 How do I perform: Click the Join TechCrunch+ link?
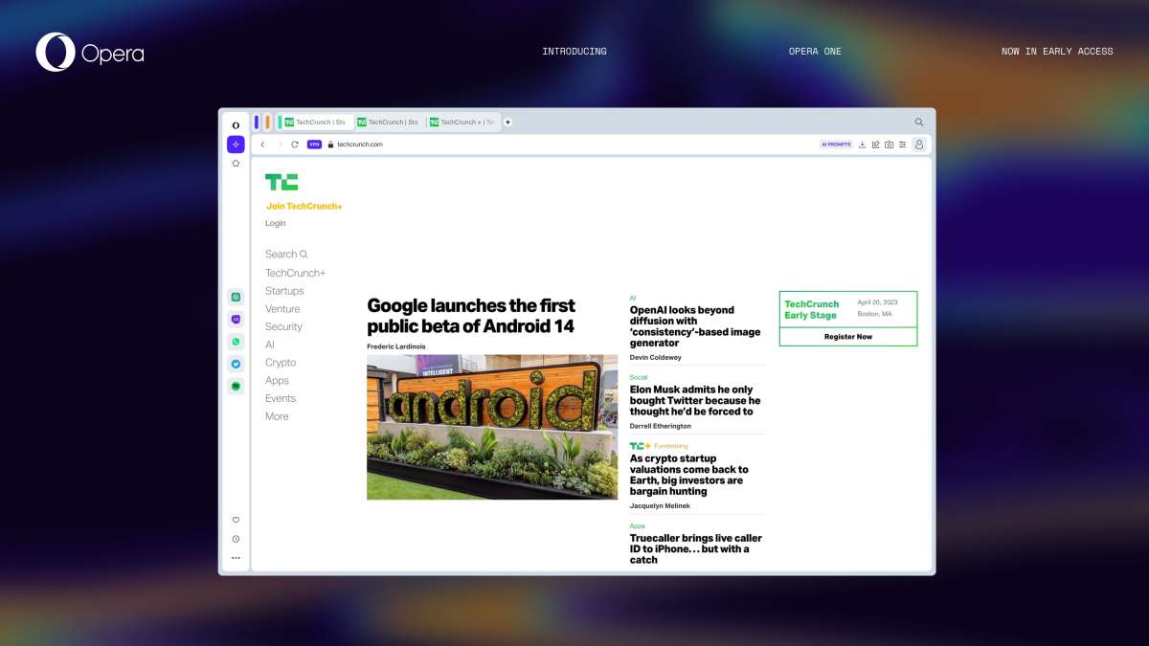click(304, 206)
